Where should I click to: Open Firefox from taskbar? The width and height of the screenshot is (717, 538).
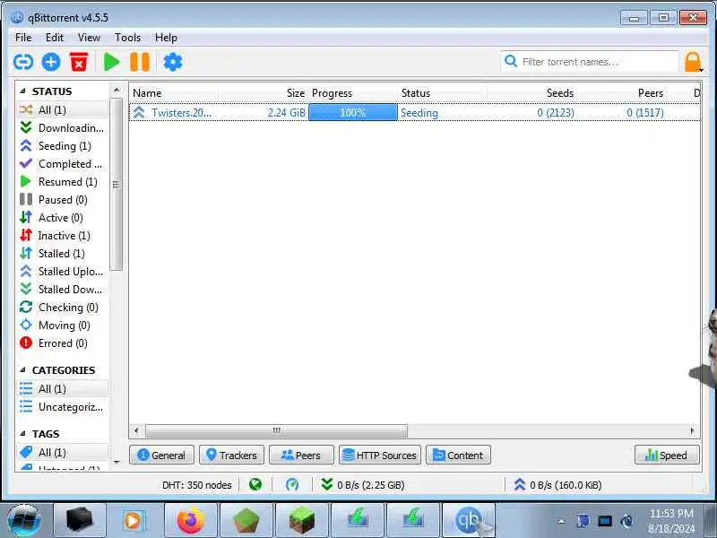190,521
